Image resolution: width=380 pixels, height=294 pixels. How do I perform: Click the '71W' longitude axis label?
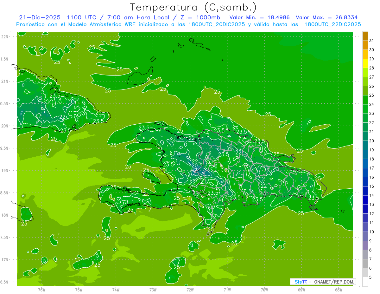click(227, 290)
